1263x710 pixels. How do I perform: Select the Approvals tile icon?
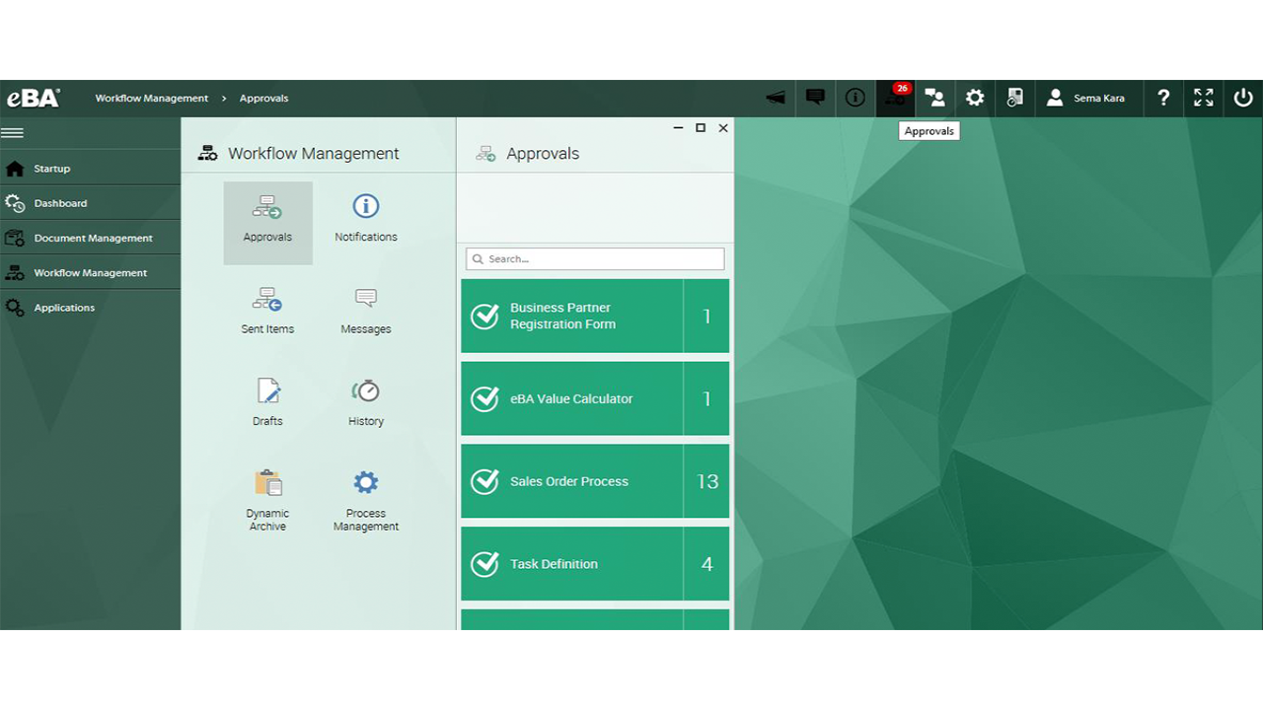[x=267, y=223]
